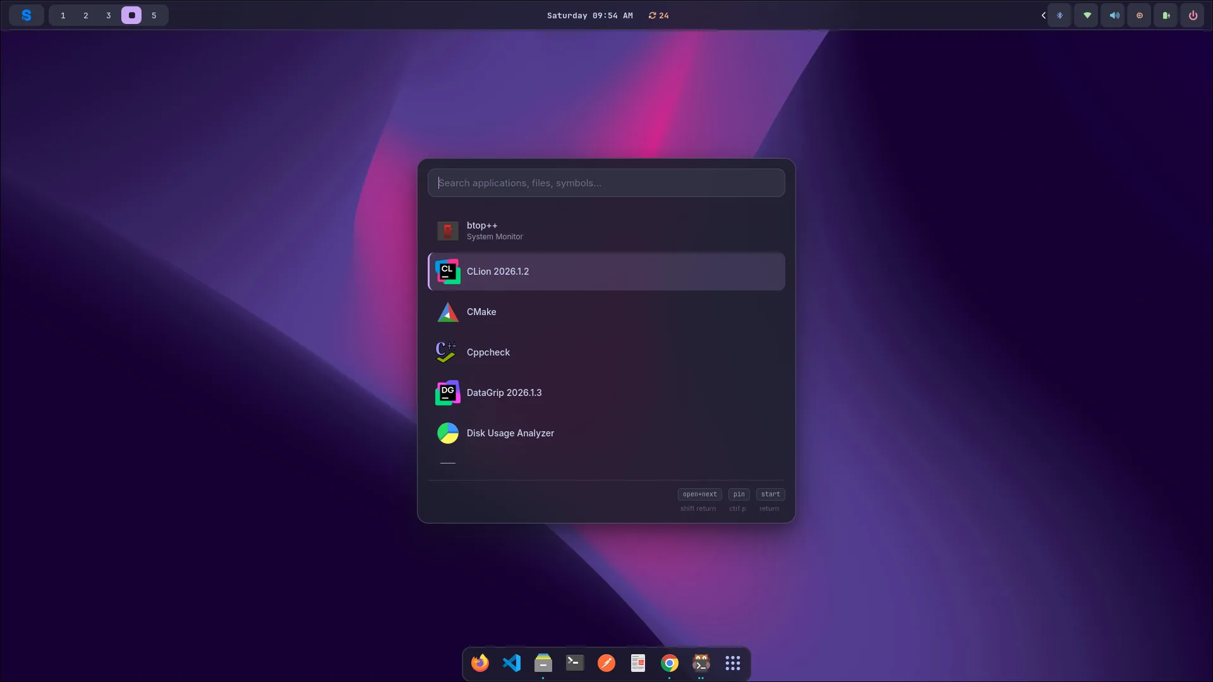The width and height of the screenshot is (1213, 682).
Task: Expand the system tray chevron arrow
Action: point(1043,15)
